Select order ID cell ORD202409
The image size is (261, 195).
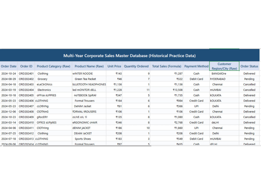pyautogui.click(x=26, y=117)
